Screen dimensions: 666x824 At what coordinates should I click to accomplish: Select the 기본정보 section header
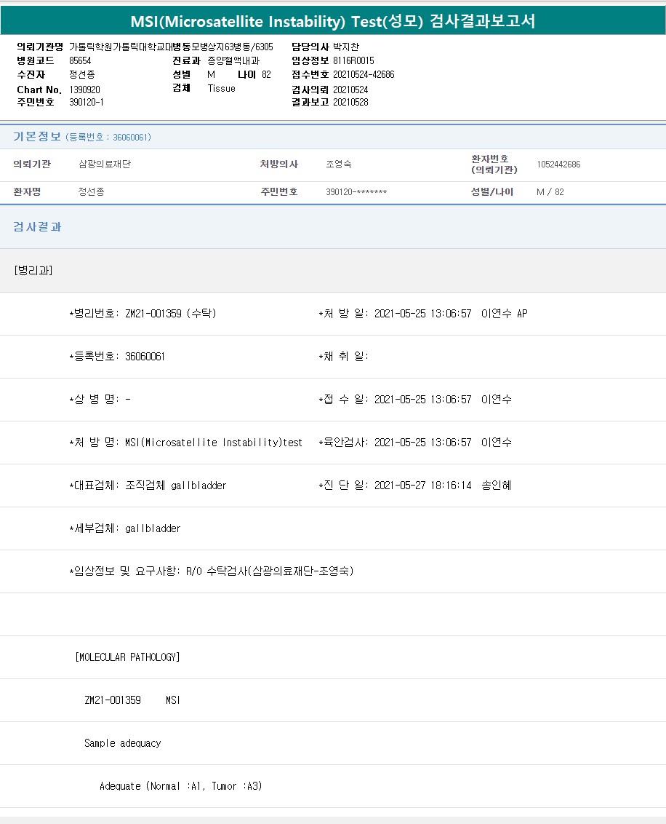coord(37,137)
